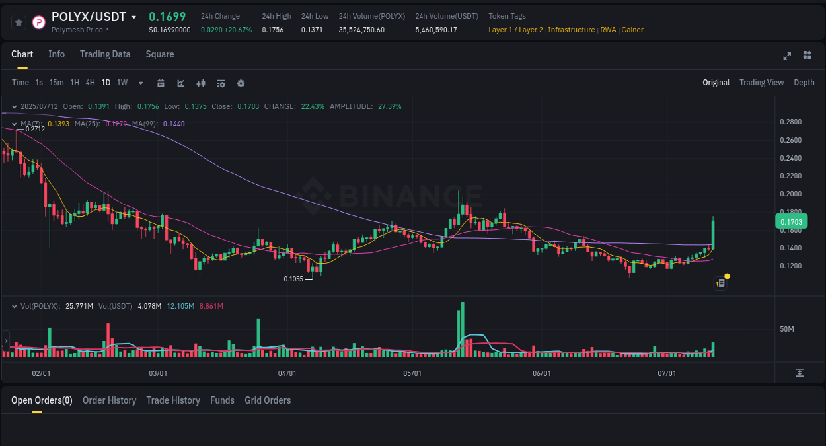The image size is (826, 446).
Task: Switch chart to Trading View mode
Action: pyautogui.click(x=761, y=83)
